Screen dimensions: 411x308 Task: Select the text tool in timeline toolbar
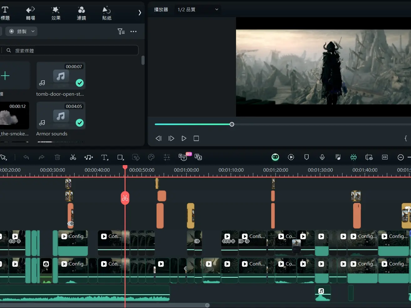[105, 157]
